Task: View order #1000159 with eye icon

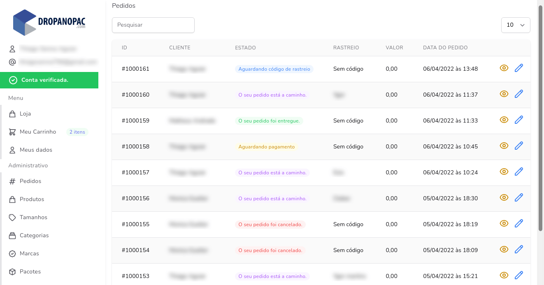Action: (504, 120)
